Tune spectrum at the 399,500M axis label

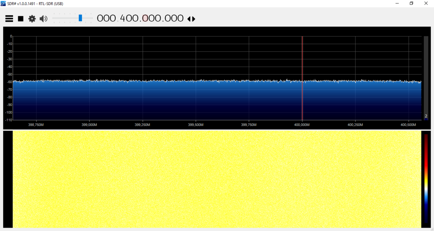[x=196, y=125]
